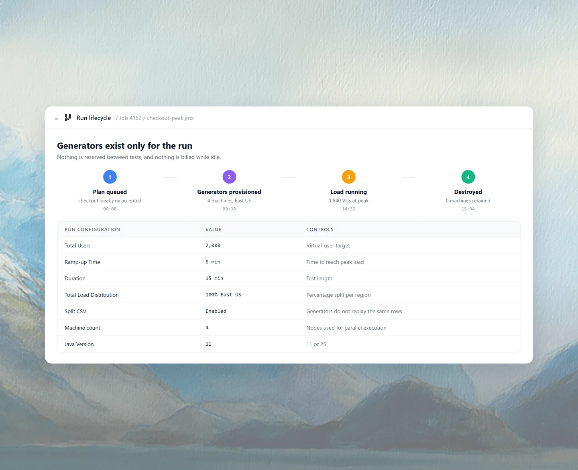Select the Total Load Distribution row label
This screenshot has width=578, height=470.
point(92,295)
